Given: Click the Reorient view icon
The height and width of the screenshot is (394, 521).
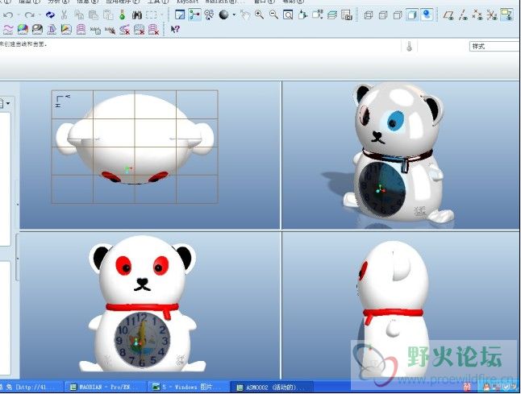Looking at the screenshot, I should pyautogui.click(x=302, y=15).
